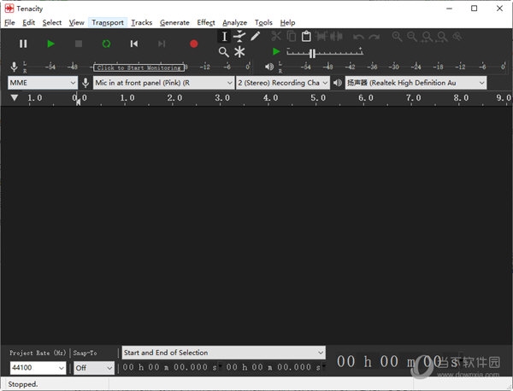Open the Tracks menu
The image size is (513, 391).
142,22
